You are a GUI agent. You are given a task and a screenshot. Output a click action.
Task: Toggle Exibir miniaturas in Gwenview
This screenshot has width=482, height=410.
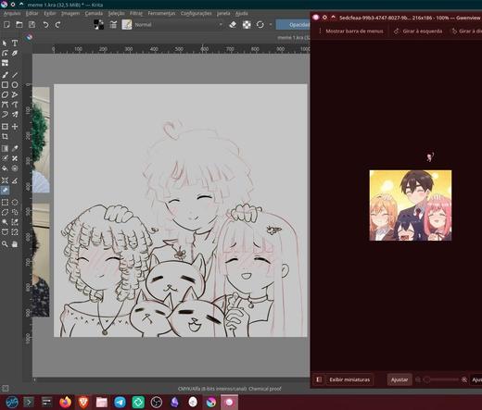pyautogui.click(x=349, y=379)
